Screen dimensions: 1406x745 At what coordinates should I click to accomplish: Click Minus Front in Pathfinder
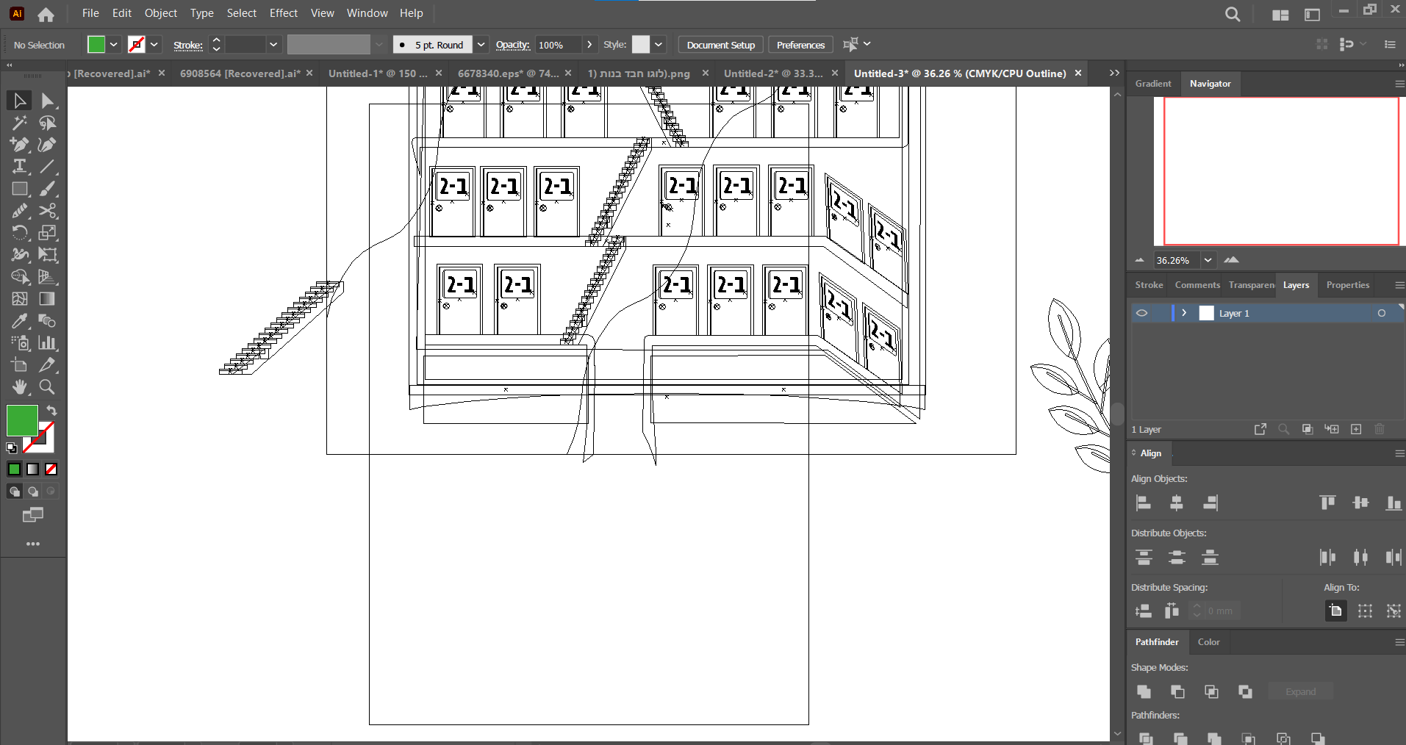(1177, 691)
